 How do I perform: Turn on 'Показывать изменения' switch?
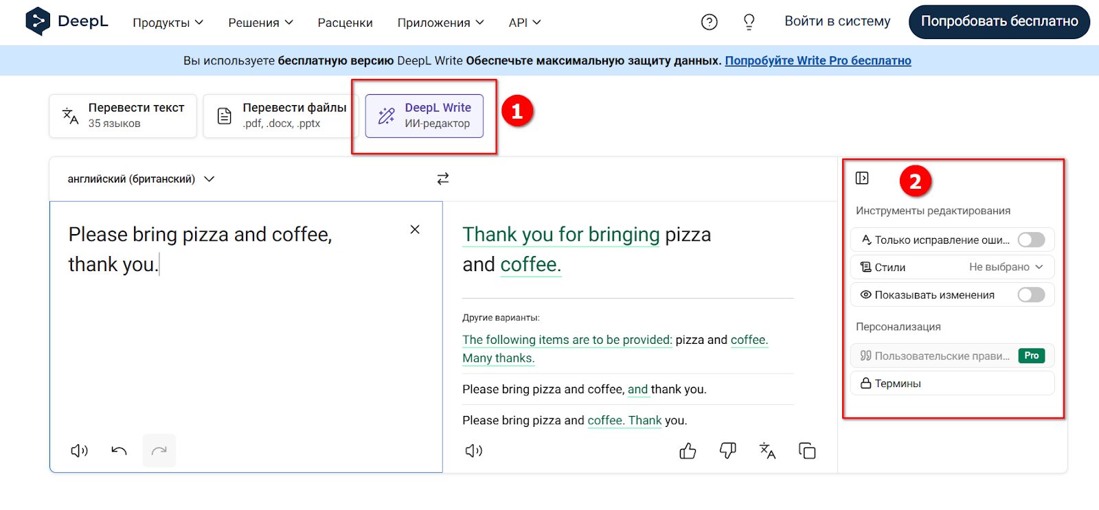coord(1031,294)
